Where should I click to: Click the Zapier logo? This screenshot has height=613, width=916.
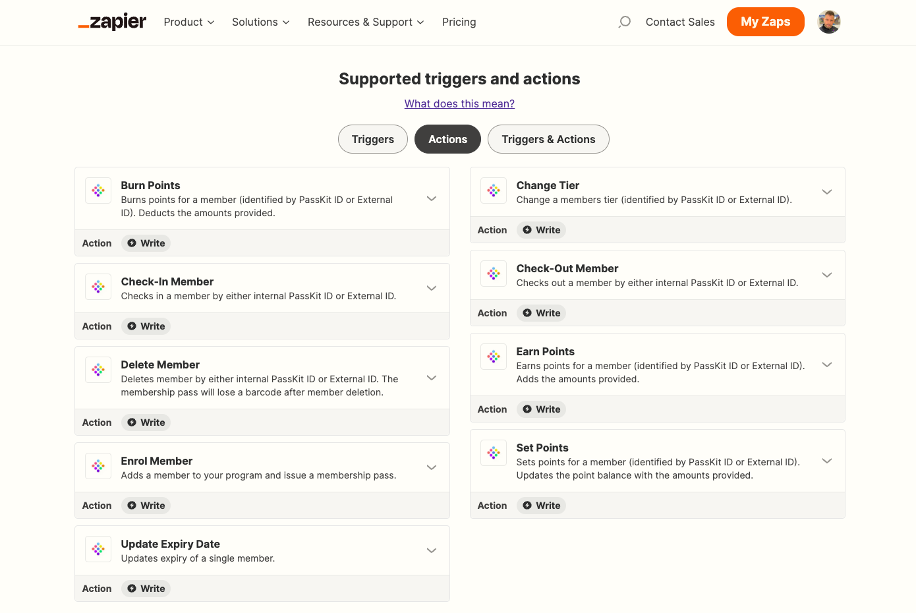coord(112,22)
